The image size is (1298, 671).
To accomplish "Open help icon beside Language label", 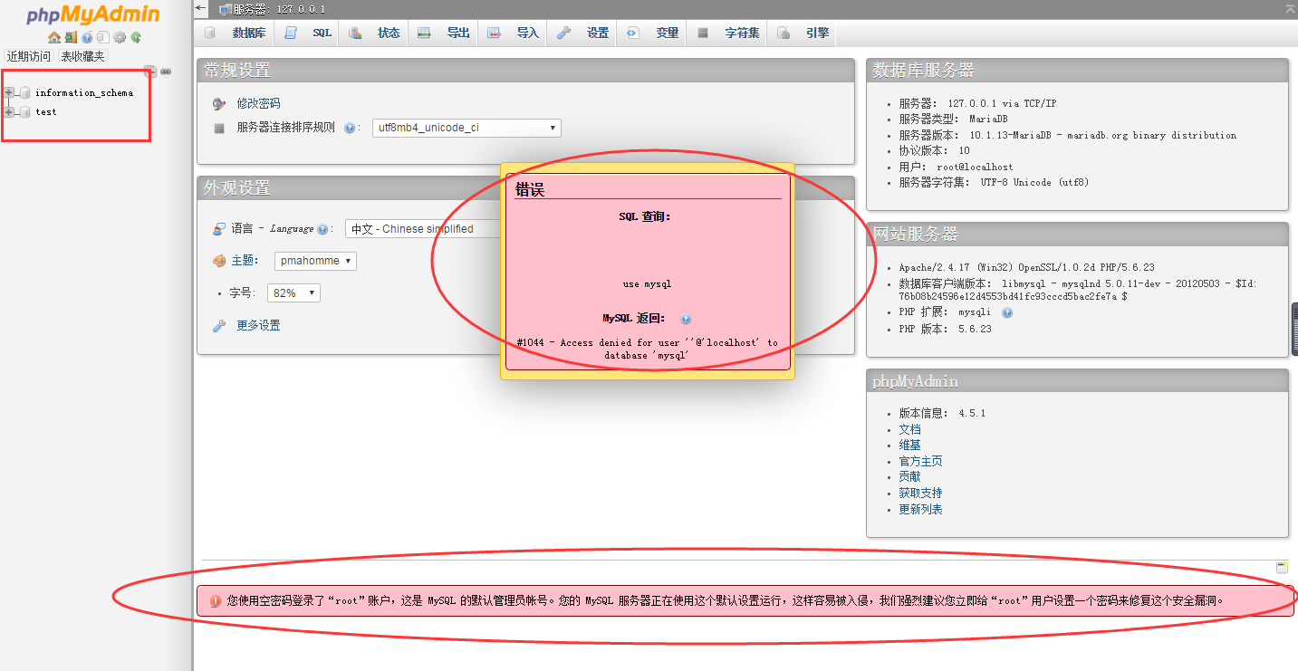I will (322, 230).
